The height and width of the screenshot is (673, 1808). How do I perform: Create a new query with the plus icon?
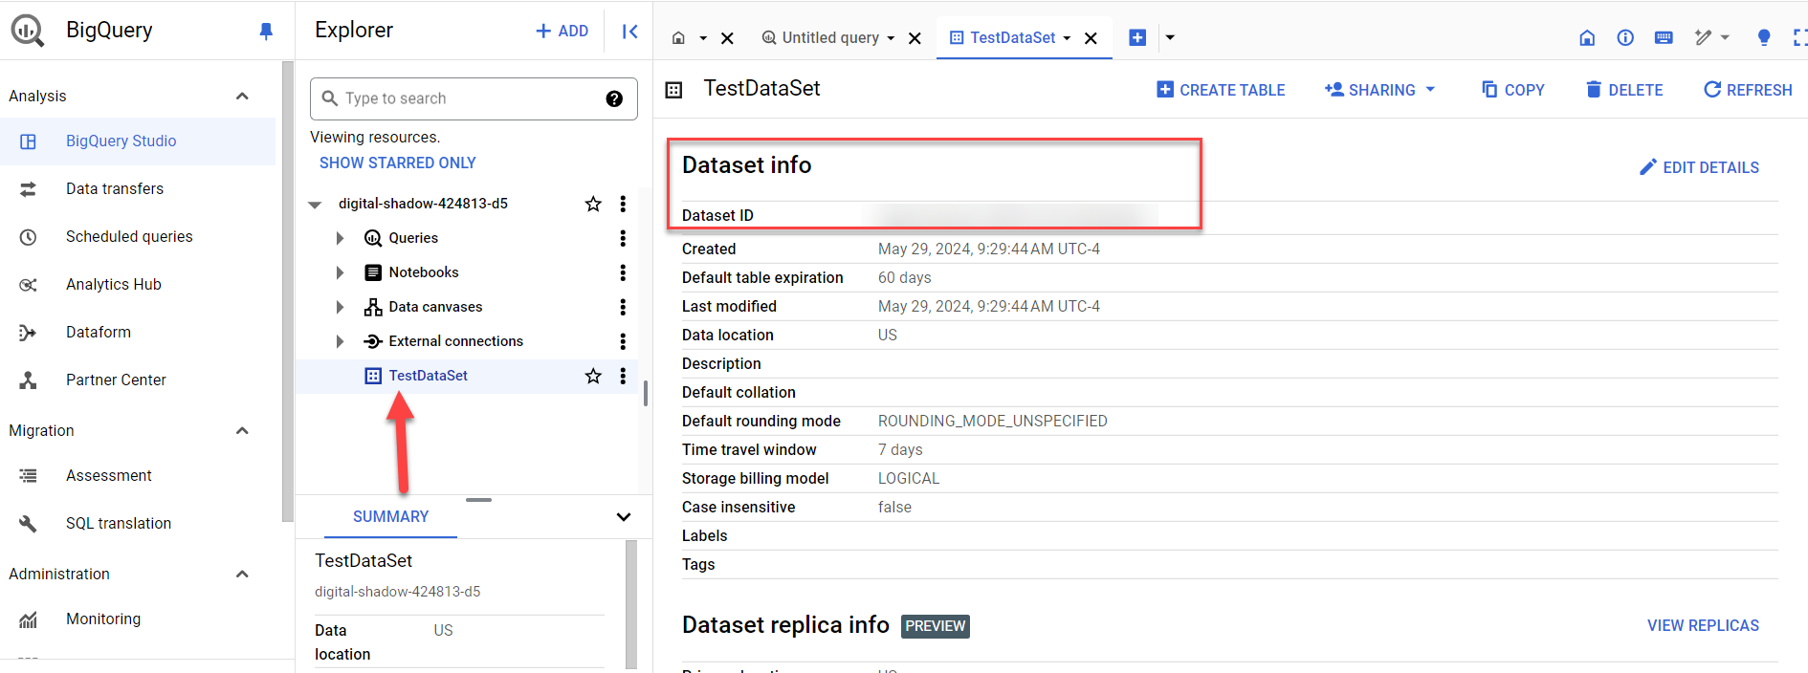tap(1137, 37)
